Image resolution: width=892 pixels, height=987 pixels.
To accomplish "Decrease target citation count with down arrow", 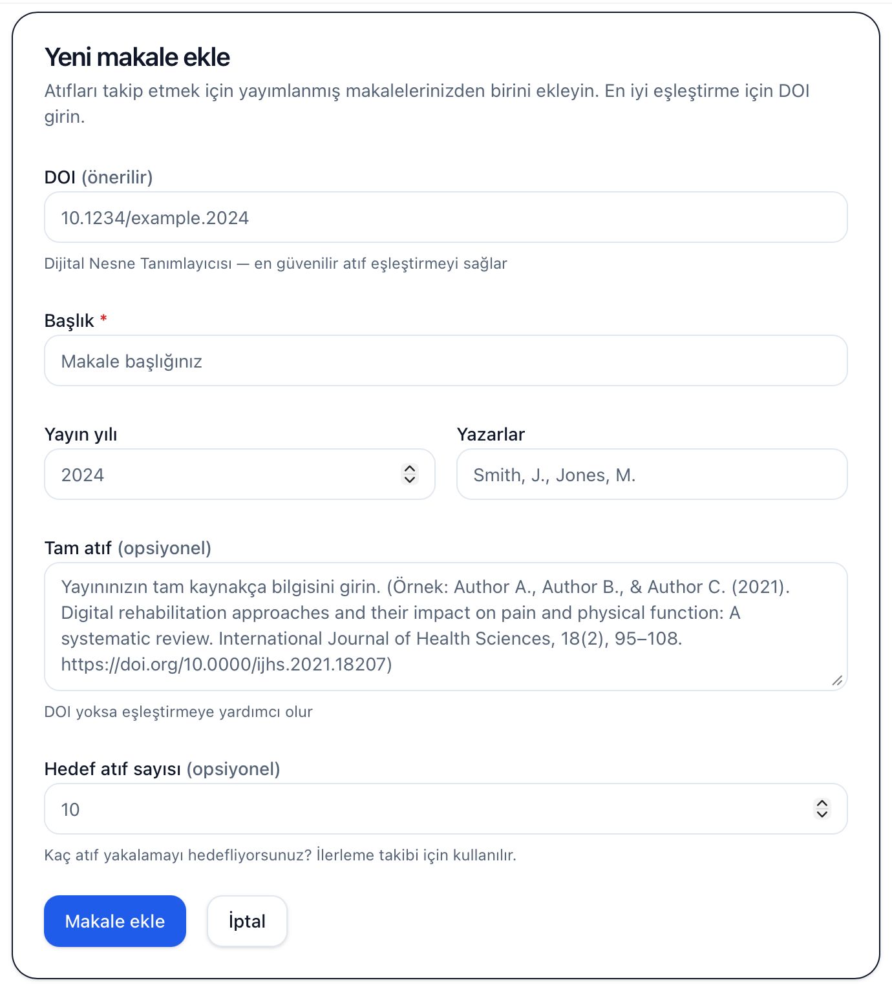I will coord(822,814).
